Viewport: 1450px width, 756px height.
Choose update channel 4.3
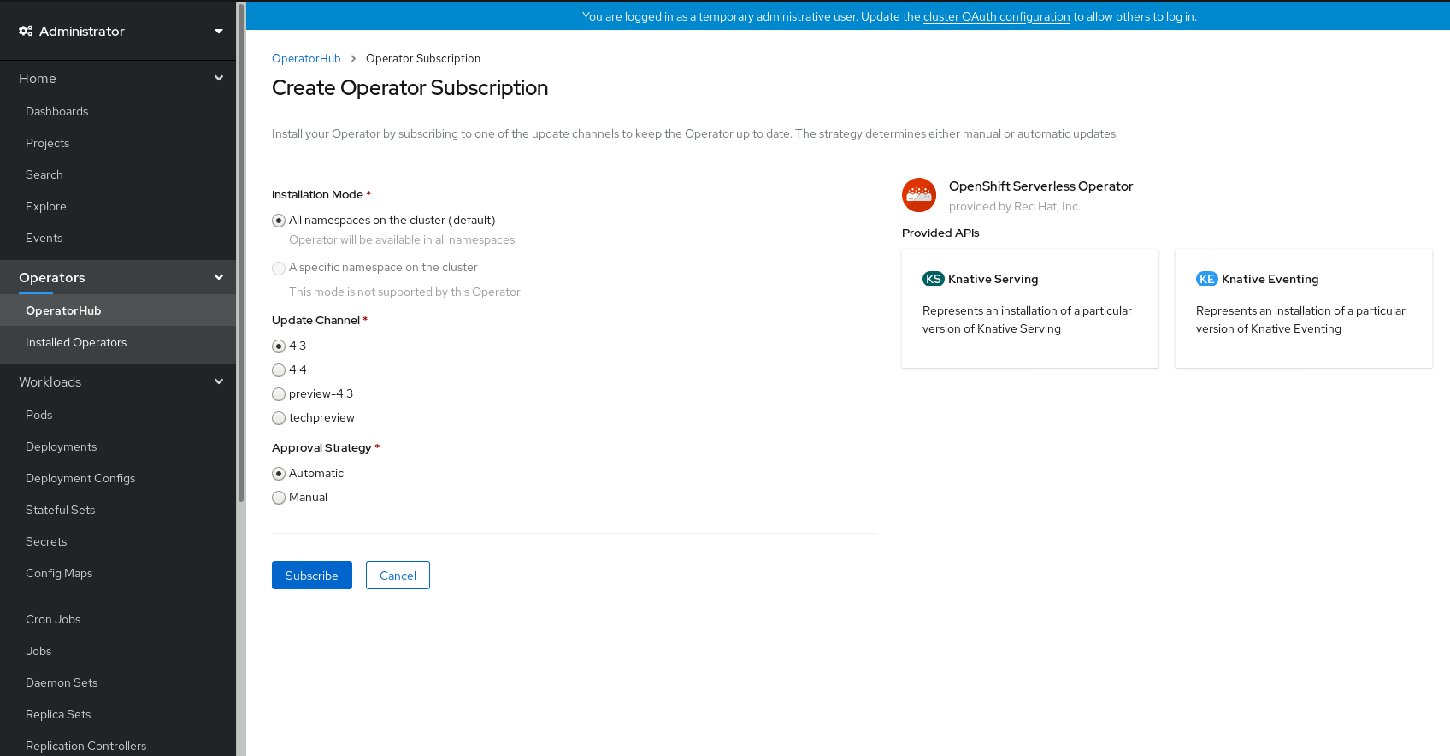coord(279,346)
